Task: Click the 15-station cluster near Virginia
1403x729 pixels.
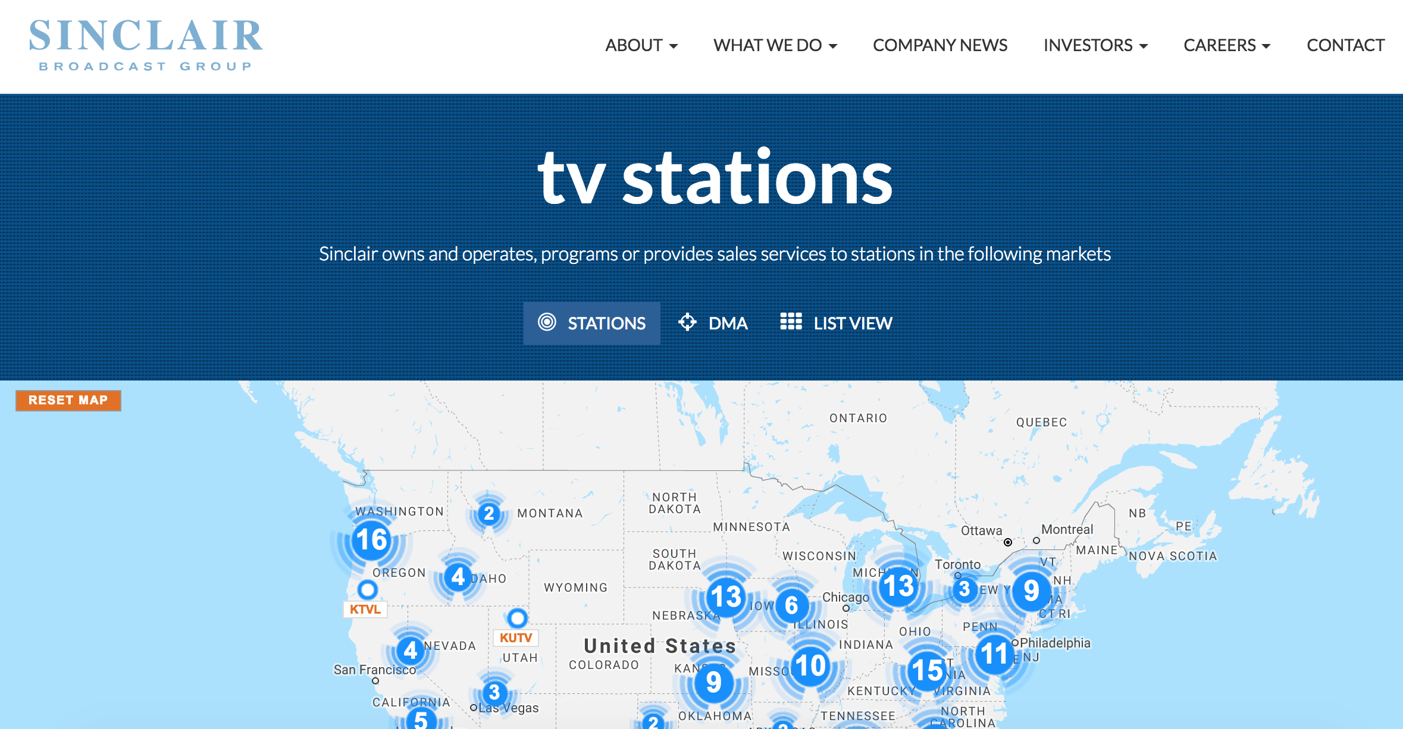Action: pyautogui.click(x=926, y=670)
